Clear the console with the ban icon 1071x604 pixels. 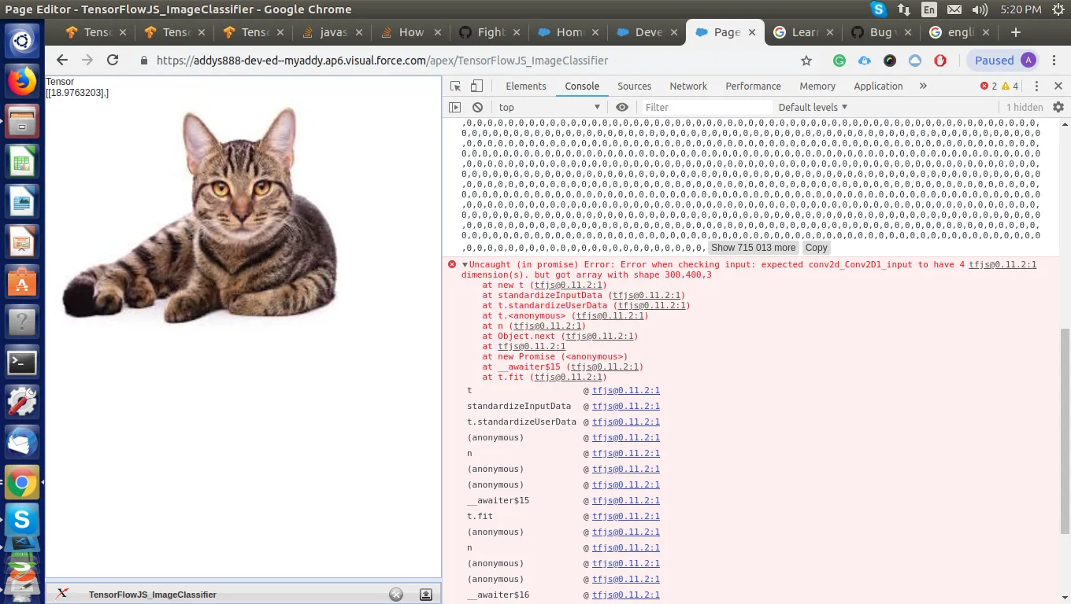pyautogui.click(x=477, y=107)
